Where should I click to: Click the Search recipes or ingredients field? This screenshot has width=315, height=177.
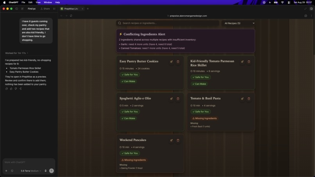168,23
